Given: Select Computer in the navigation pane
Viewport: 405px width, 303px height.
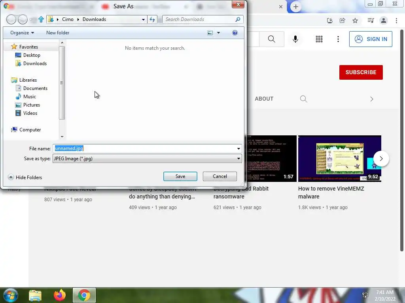Looking at the screenshot, I should coord(26,129).
